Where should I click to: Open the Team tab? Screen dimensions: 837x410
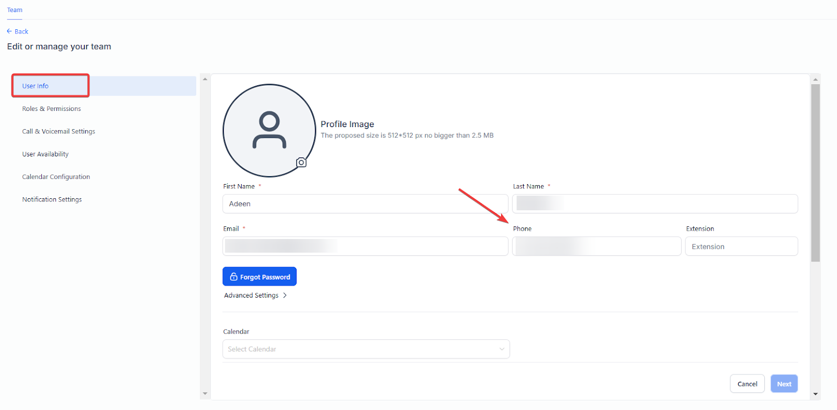click(15, 10)
